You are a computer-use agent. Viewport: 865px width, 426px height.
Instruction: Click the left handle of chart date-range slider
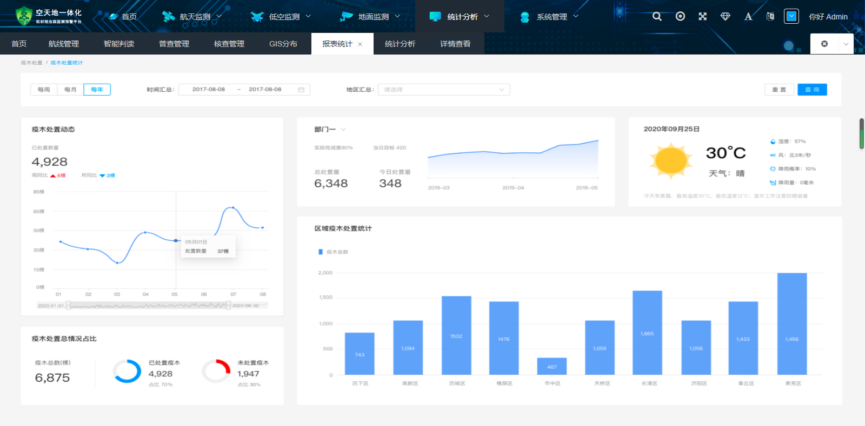click(x=68, y=306)
